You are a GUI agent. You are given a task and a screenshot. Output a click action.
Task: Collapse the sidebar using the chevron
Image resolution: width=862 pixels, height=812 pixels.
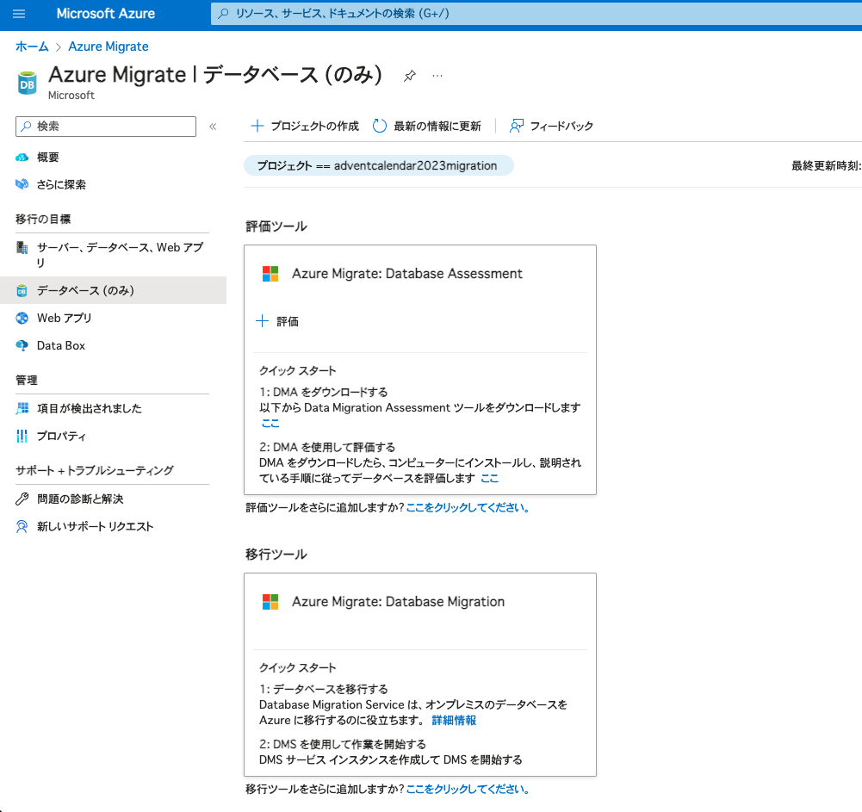click(x=213, y=126)
